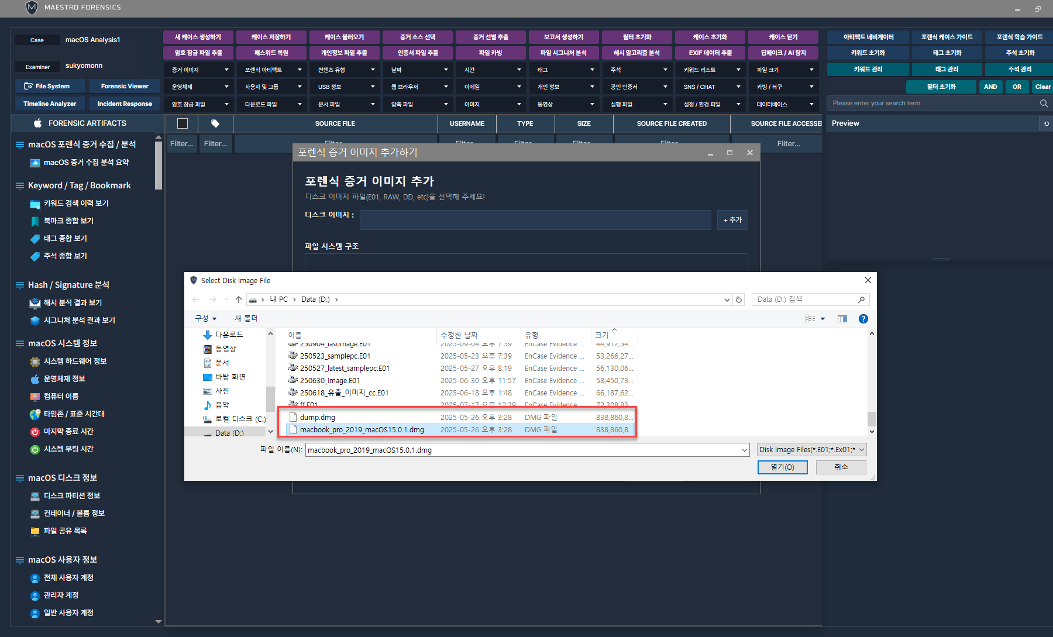1053x637 pixels.
Task: Expand the SNS / CHAT dropdown filter
Action: click(711, 87)
